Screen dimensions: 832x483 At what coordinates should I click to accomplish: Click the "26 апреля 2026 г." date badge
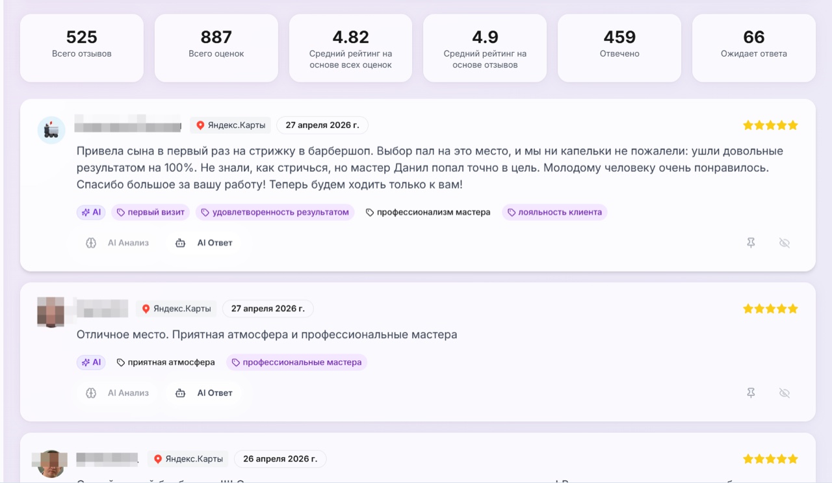(x=280, y=459)
